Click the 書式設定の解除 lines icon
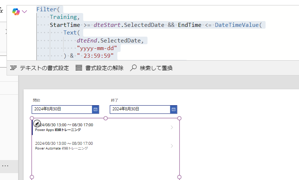The width and height of the screenshot is (299, 180). (x=79, y=68)
